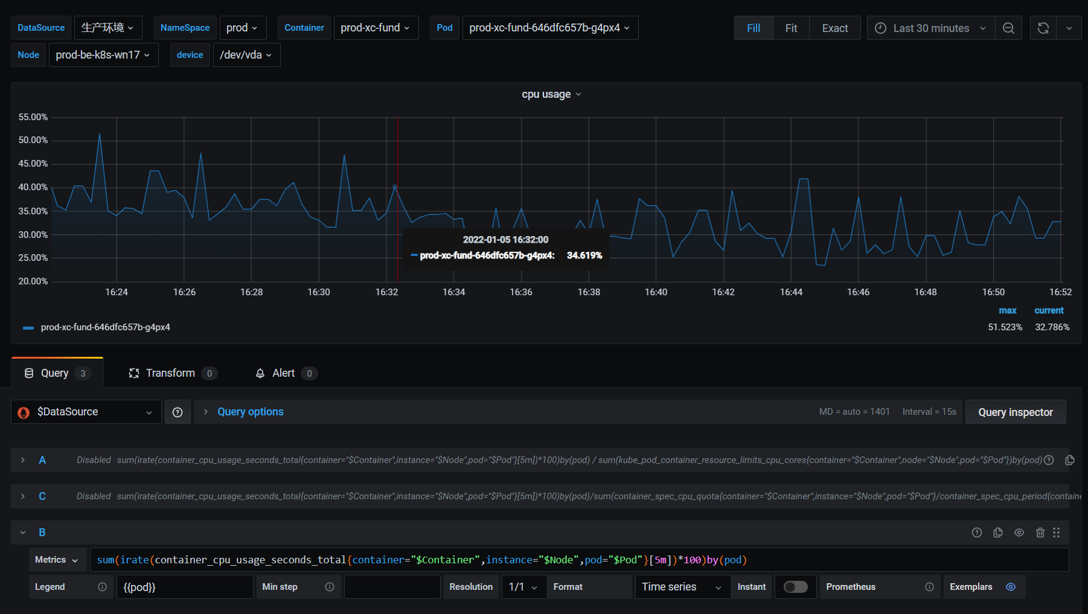Open the Last 30 minutes time picker
This screenshot has height=614, width=1088.
coord(930,28)
